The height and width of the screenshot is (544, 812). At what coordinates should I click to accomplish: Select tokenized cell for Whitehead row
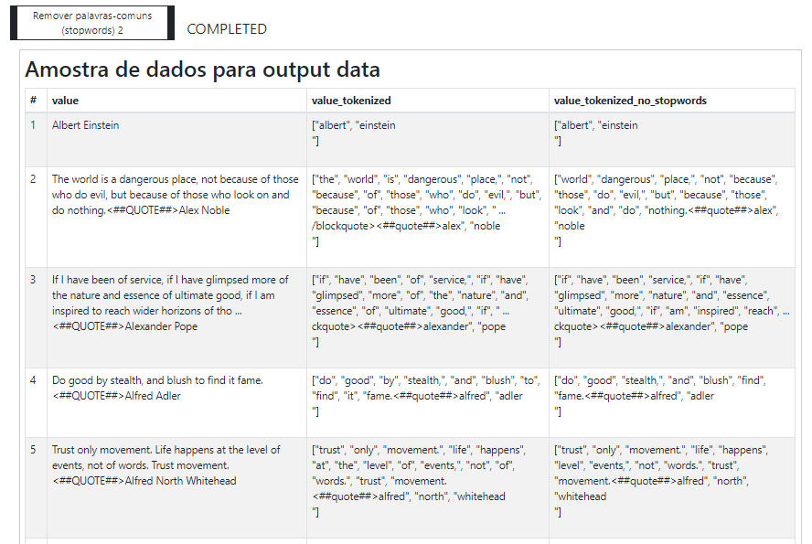point(428,487)
